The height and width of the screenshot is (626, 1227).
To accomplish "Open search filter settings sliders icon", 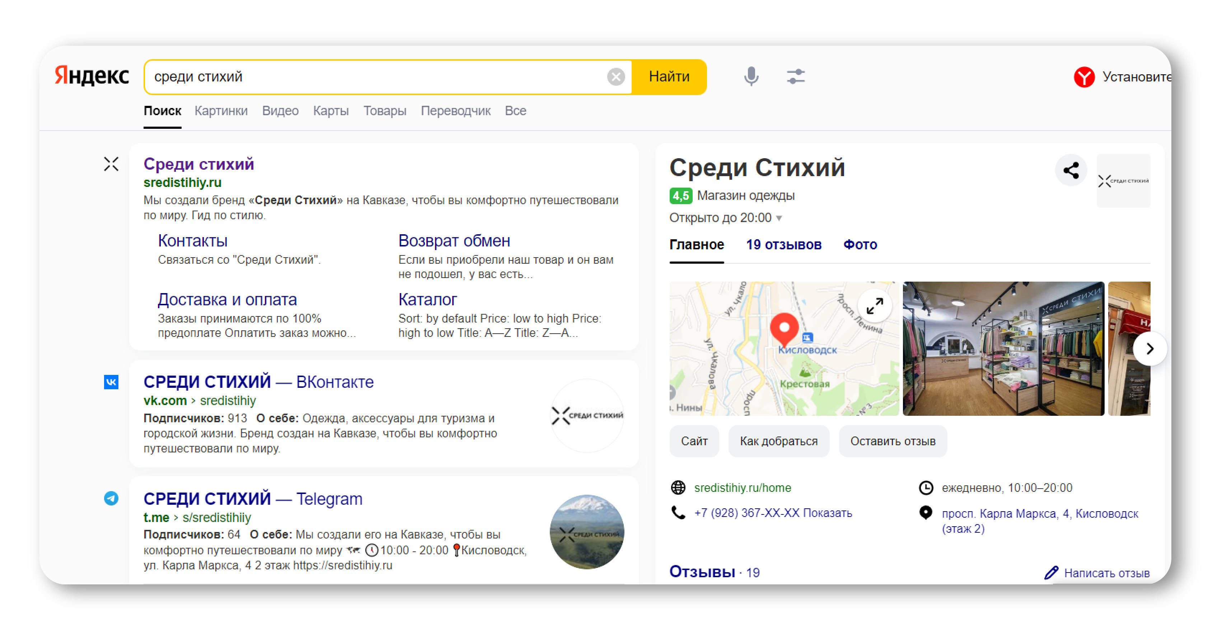I will point(795,76).
